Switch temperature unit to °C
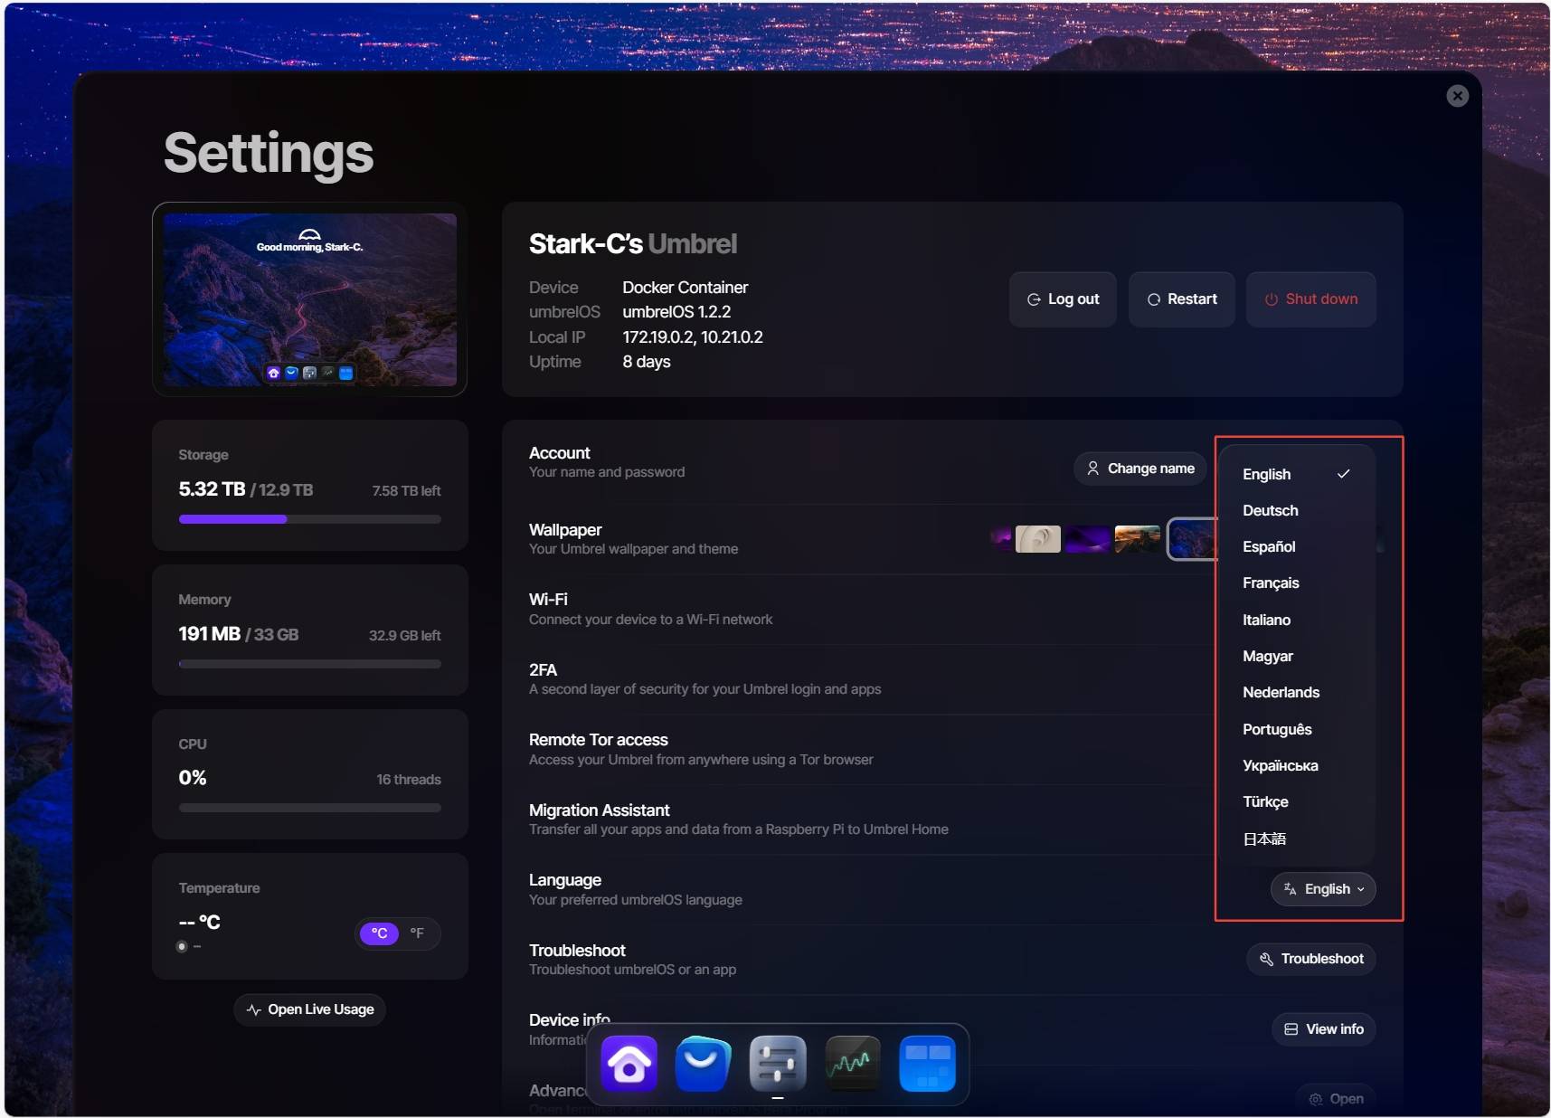This screenshot has height=1118, width=1551. tap(379, 933)
